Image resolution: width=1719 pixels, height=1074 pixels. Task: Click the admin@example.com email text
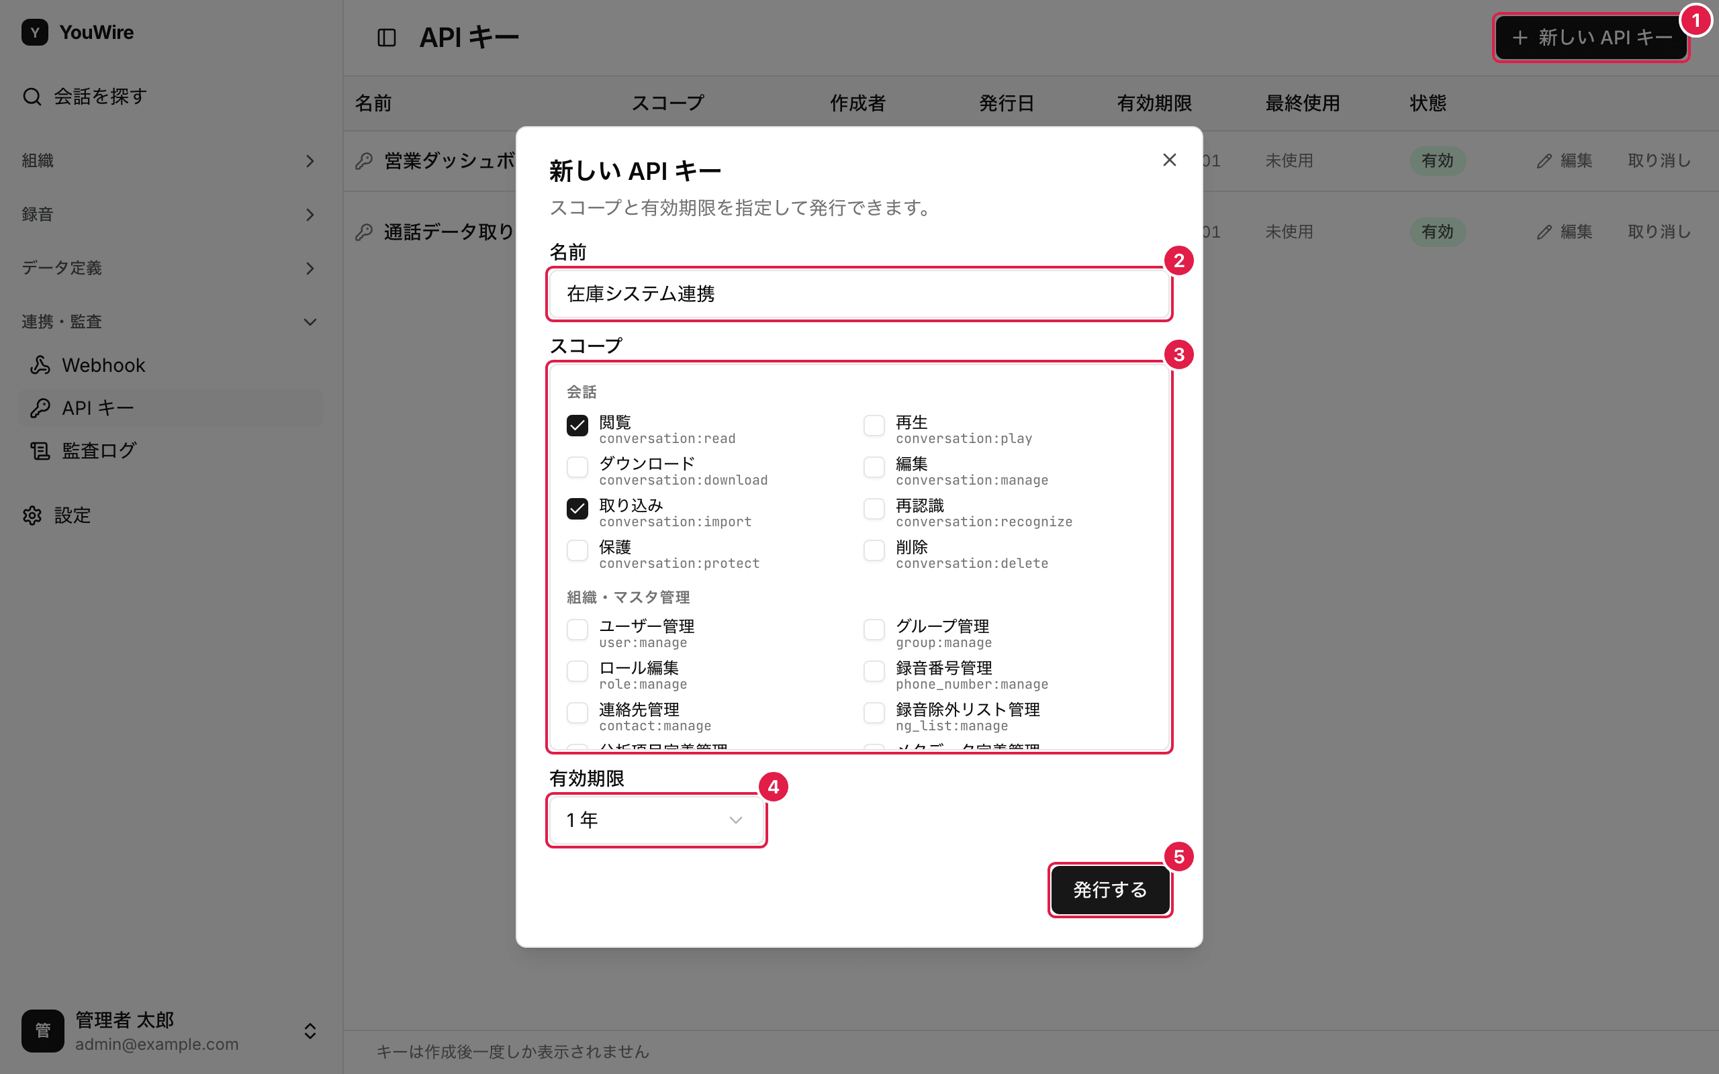pos(157,1045)
